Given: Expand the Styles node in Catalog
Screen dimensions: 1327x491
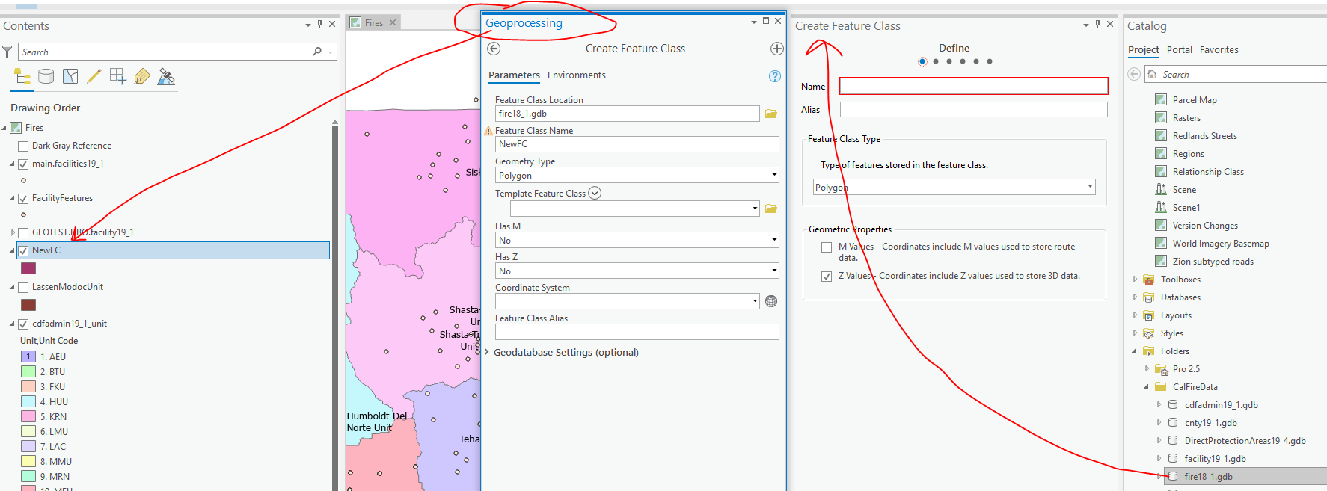Looking at the screenshot, I should tap(1135, 333).
